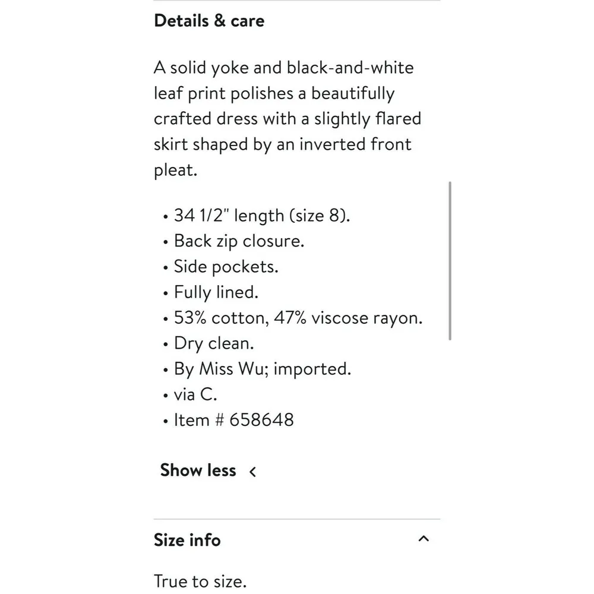The height and width of the screenshot is (594, 594).
Task: Click the chevron beside Show less
Action: (252, 471)
